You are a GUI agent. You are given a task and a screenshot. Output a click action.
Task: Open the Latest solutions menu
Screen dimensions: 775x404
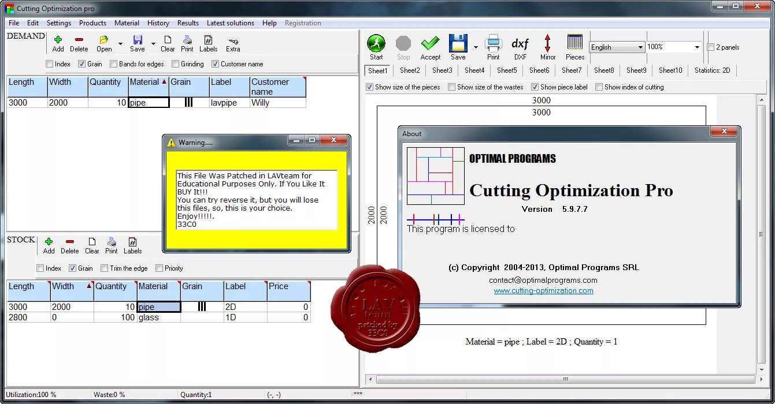tap(231, 23)
